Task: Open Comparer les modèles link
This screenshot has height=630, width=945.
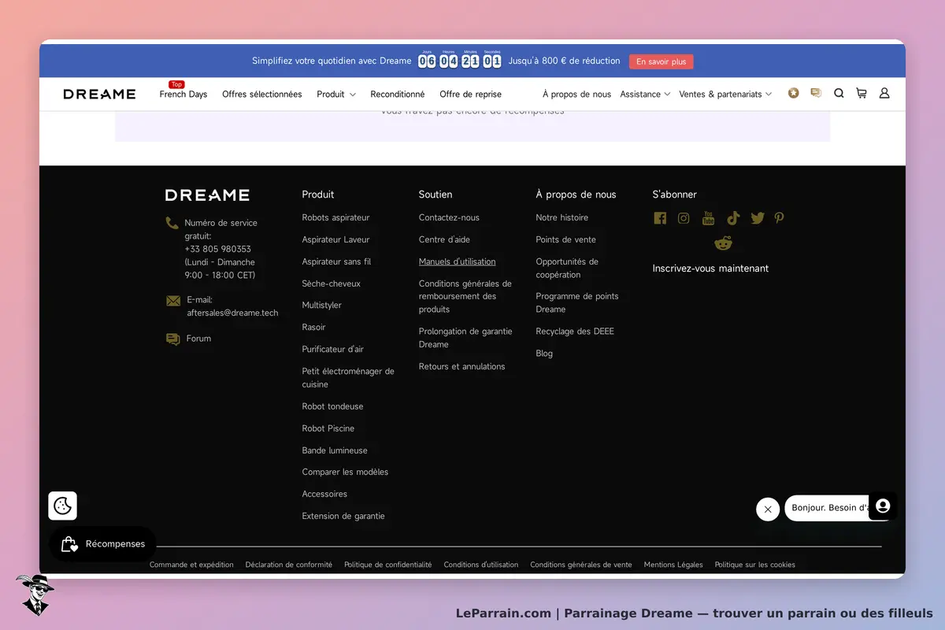Action: click(x=345, y=472)
